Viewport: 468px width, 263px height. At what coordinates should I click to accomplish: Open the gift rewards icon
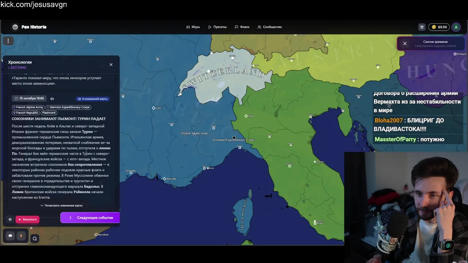tap(422, 27)
